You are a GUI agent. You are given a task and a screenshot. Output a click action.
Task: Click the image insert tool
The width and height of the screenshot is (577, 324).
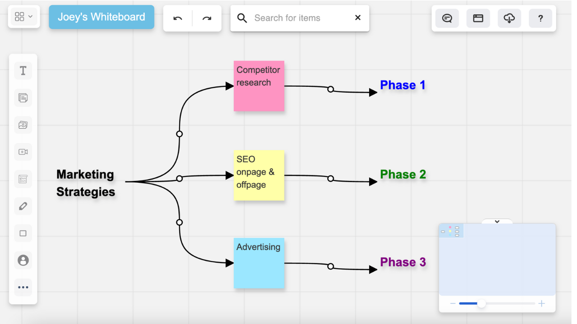(x=23, y=125)
